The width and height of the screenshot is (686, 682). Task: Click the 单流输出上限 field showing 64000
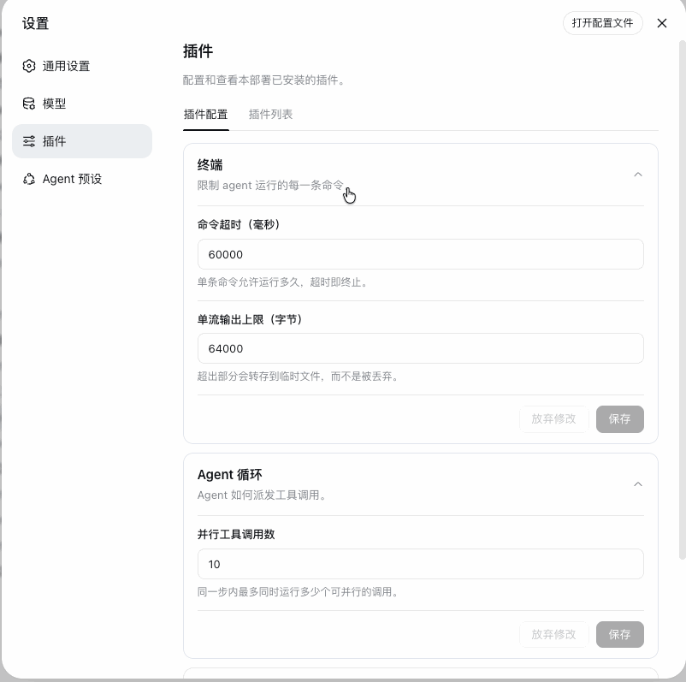(x=420, y=348)
